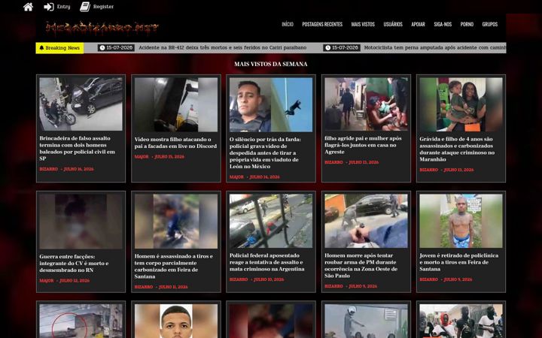Open headline 'Vídeo mostra filho atacando o pai'
542x338 pixels.
(175, 143)
